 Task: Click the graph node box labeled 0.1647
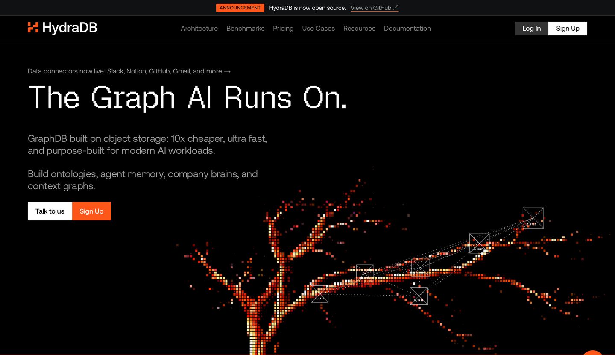click(x=480, y=243)
